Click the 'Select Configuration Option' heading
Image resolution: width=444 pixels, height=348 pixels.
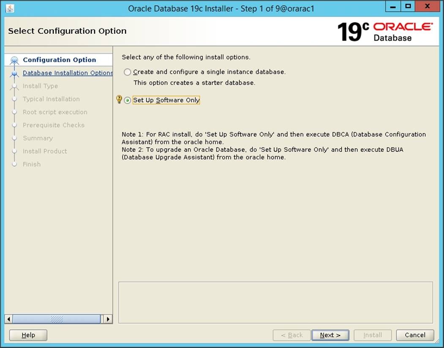[x=68, y=31]
